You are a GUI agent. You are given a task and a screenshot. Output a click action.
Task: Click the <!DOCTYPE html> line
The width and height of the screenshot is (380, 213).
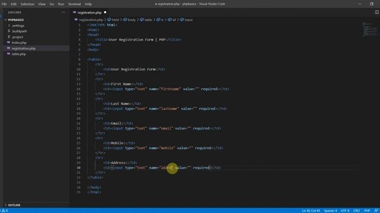coord(102,25)
